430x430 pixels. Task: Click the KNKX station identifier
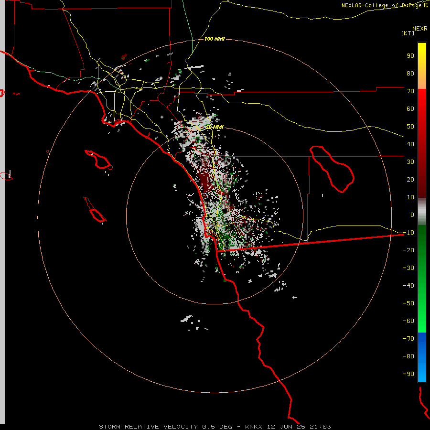click(x=254, y=427)
